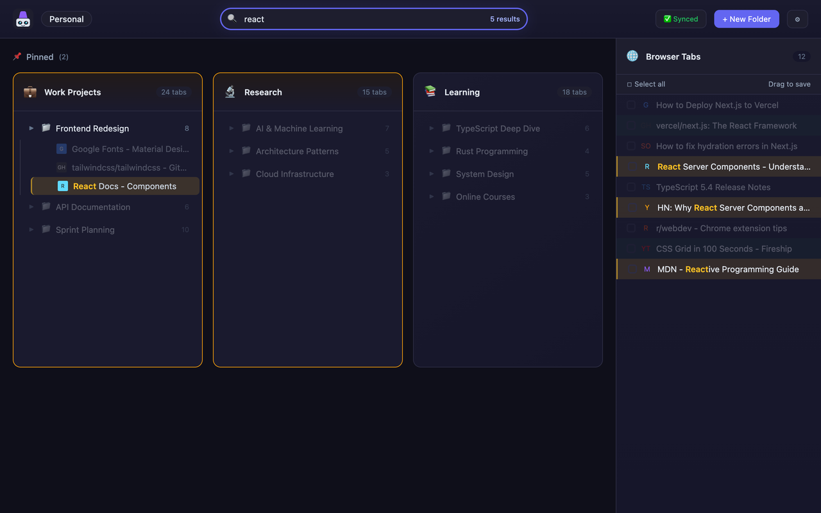Click the app logo icon in top-left

(x=23, y=19)
